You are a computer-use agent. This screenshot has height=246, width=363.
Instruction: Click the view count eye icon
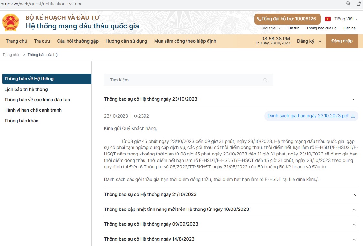[136, 116]
